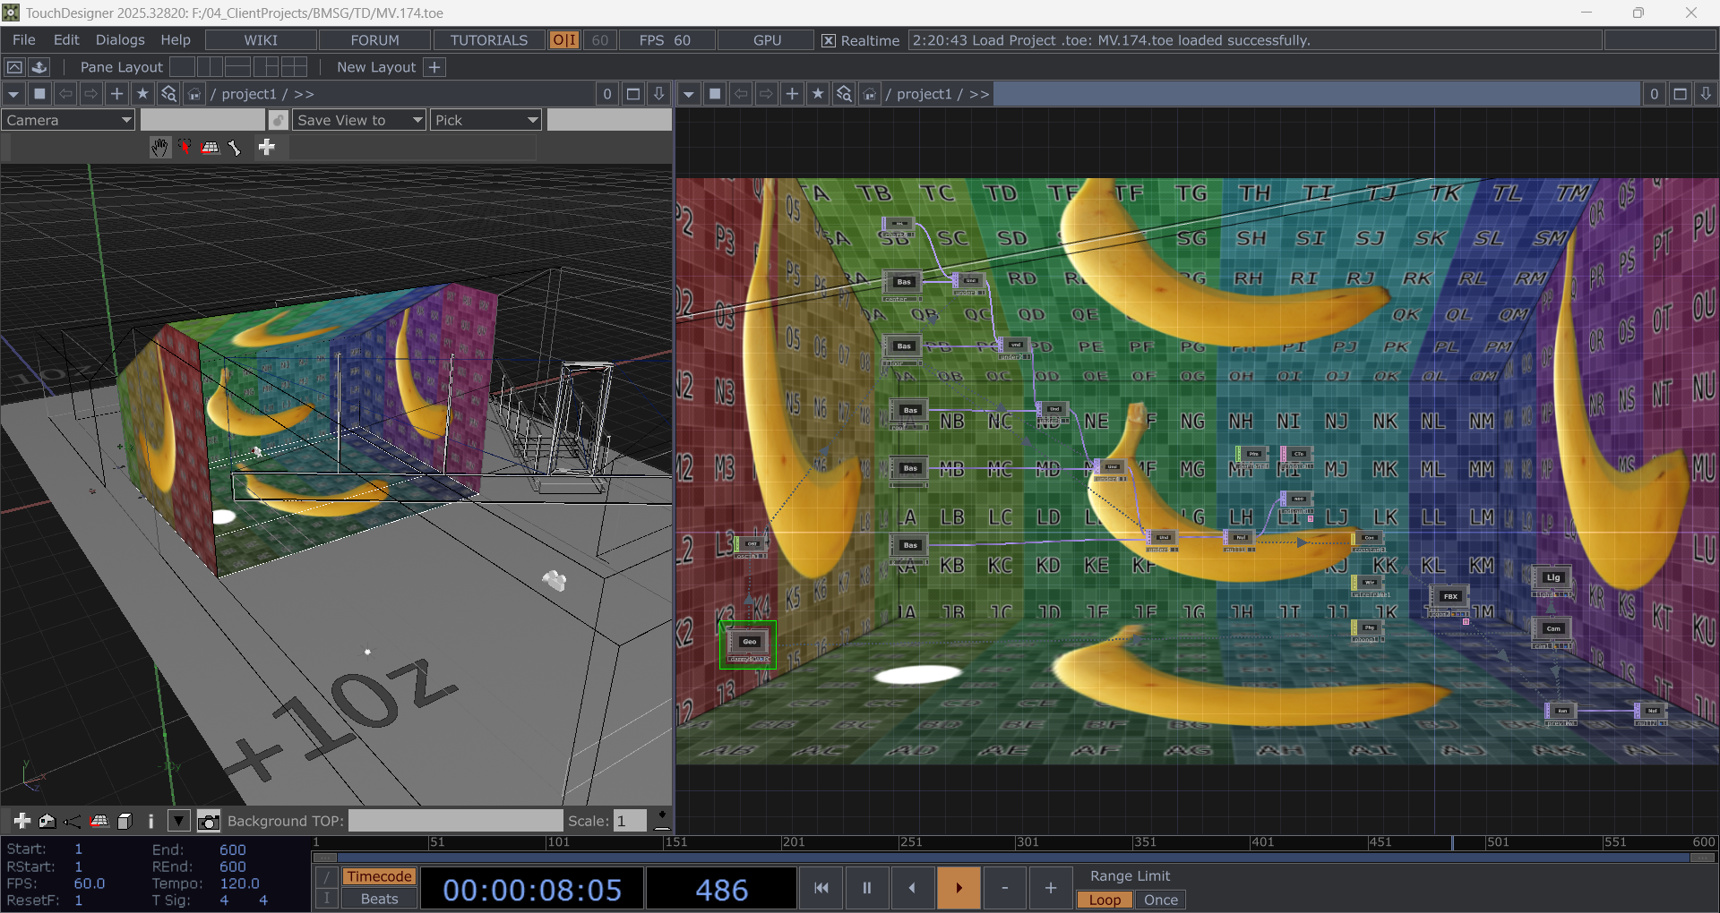The width and height of the screenshot is (1720, 913).
Task: Click the WIKI button
Action: (261, 40)
